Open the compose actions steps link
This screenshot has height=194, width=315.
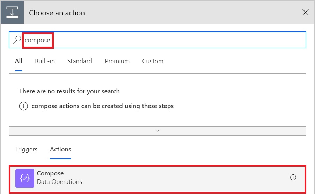pos(102,106)
